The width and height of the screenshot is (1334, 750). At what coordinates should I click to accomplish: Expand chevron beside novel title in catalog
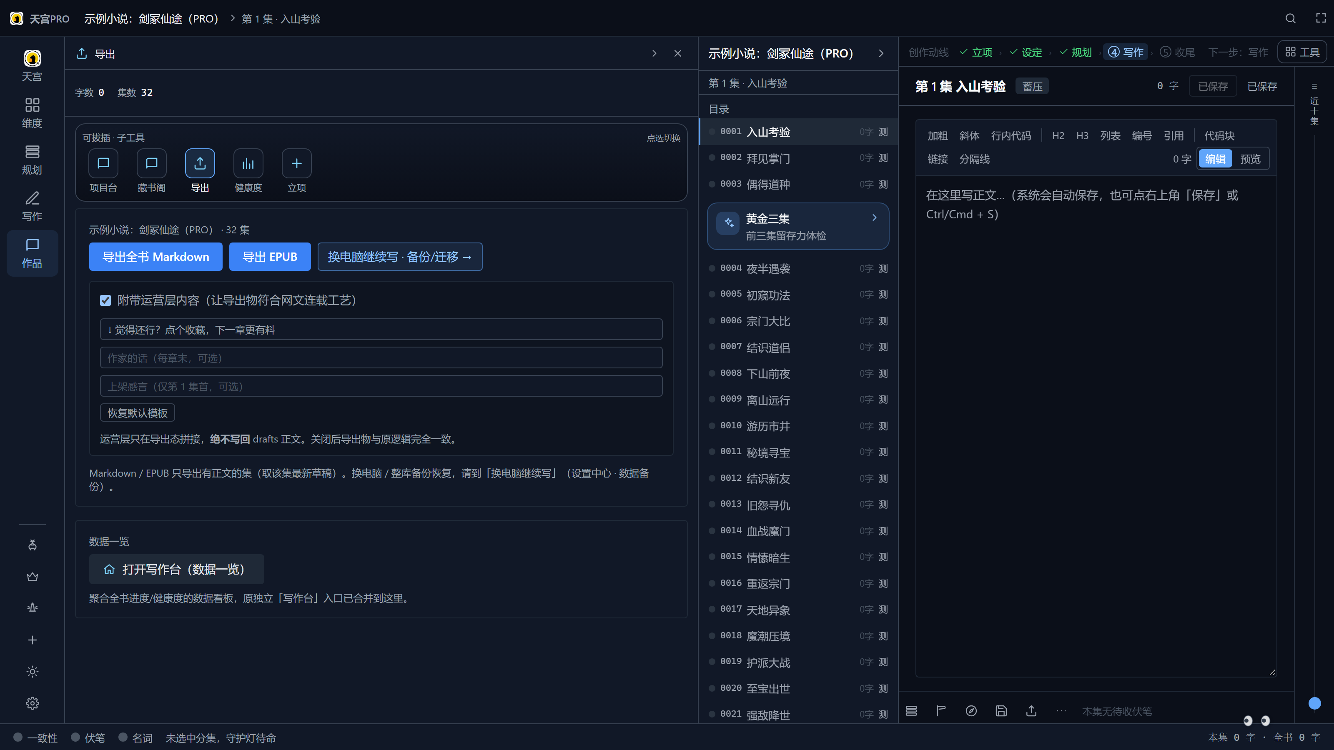[x=881, y=53]
